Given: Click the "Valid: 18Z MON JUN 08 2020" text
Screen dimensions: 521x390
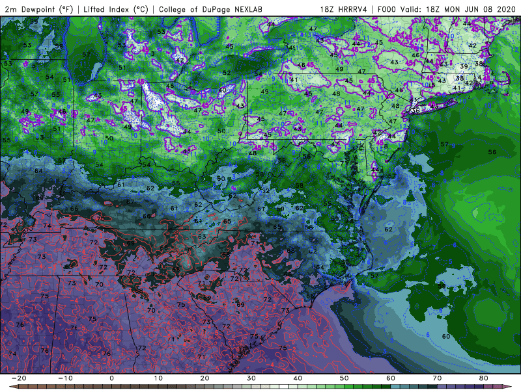Looking at the screenshot, I should pos(458,9).
